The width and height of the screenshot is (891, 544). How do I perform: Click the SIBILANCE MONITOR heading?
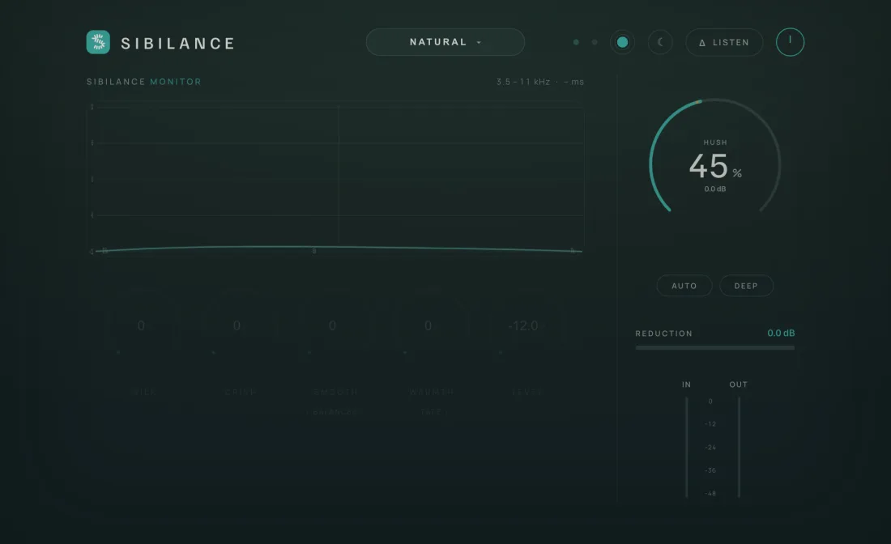tap(143, 82)
